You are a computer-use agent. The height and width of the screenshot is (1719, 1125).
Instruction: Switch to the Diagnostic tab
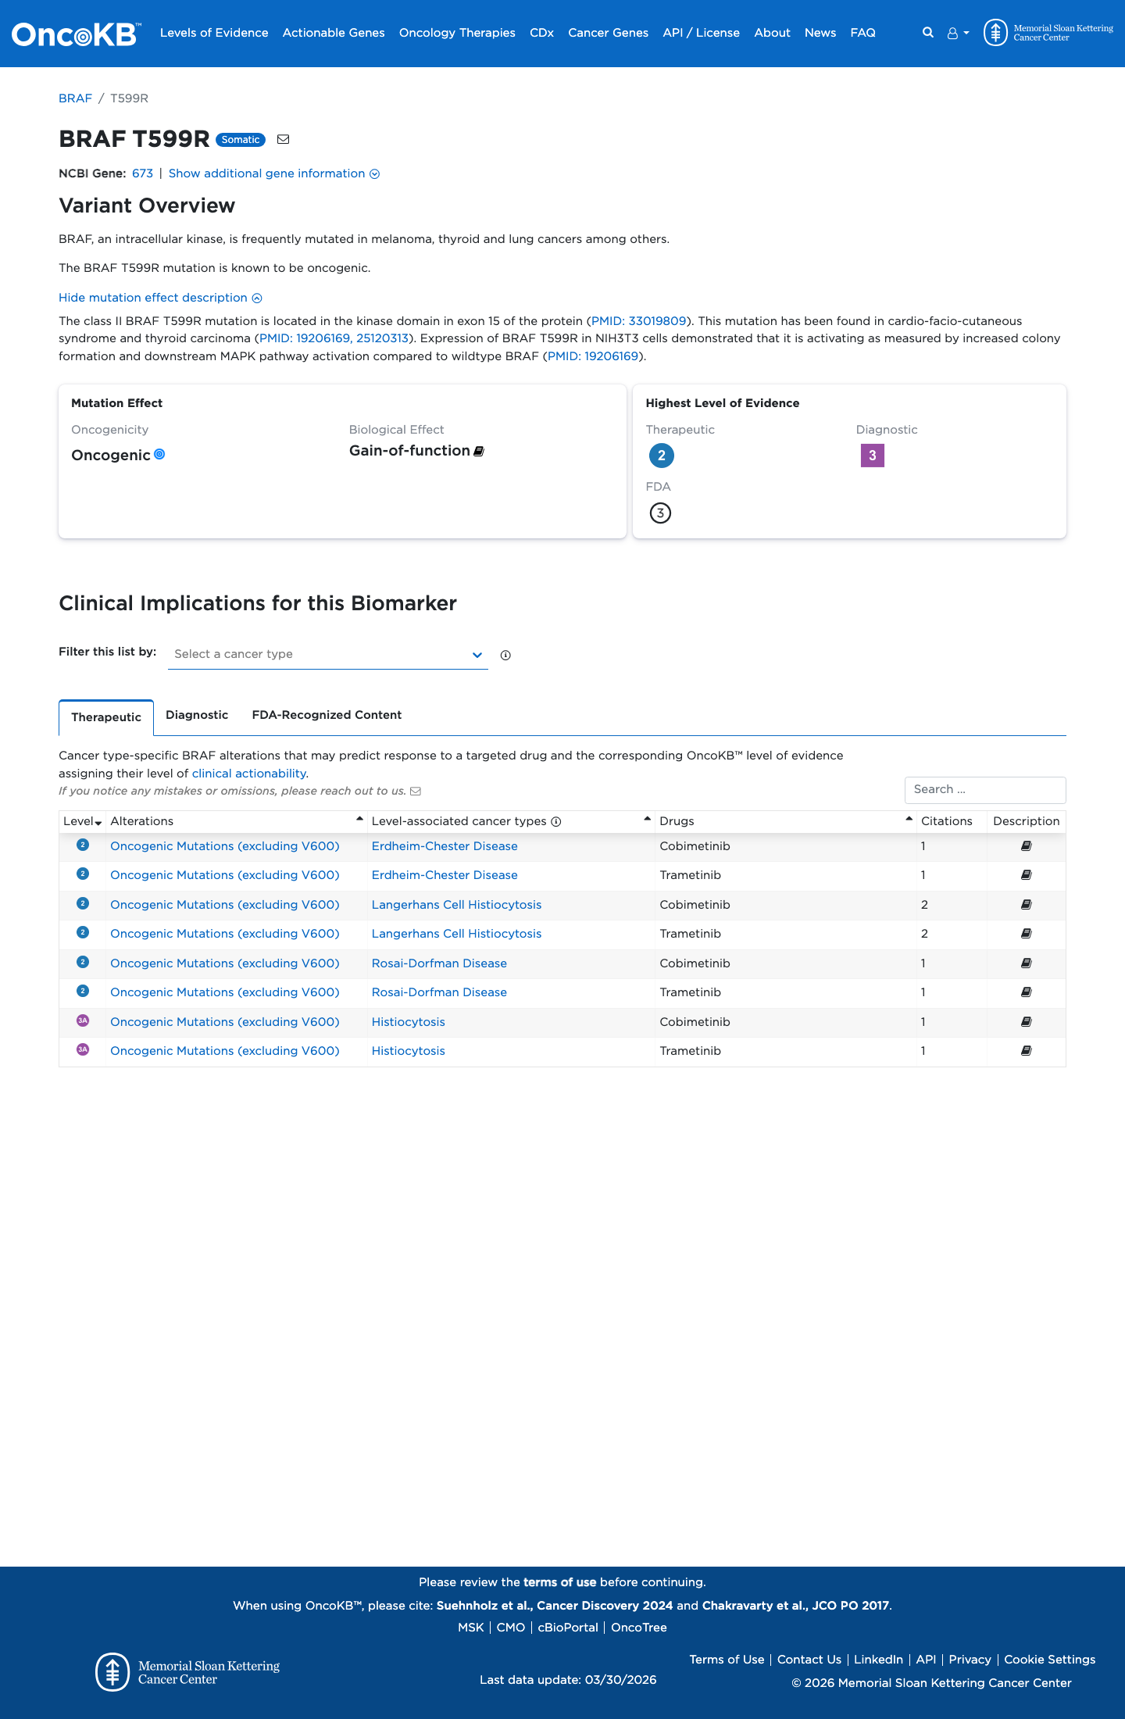click(x=197, y=715)
